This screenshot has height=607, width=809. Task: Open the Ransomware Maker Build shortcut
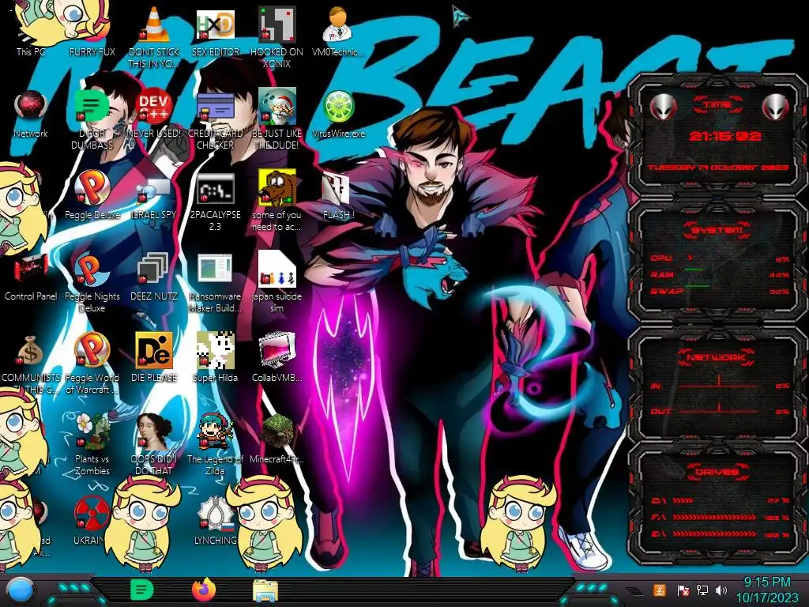click(216, 270)
